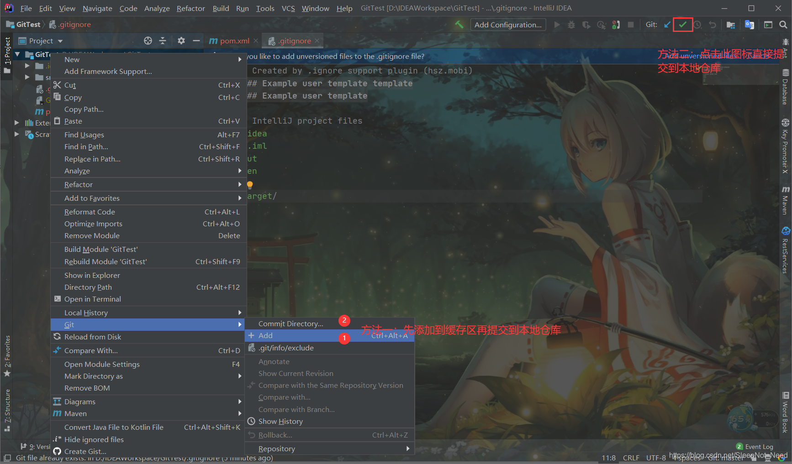Screen dimensions: 792x464
Task: Expand Scratches tree node arrow
Action: tap(17, 134)
